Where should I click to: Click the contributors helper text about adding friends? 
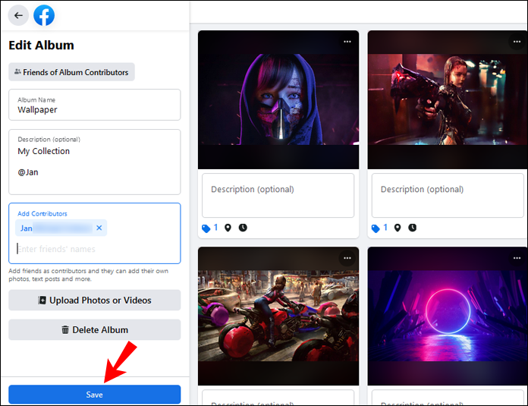coord(88,275)
